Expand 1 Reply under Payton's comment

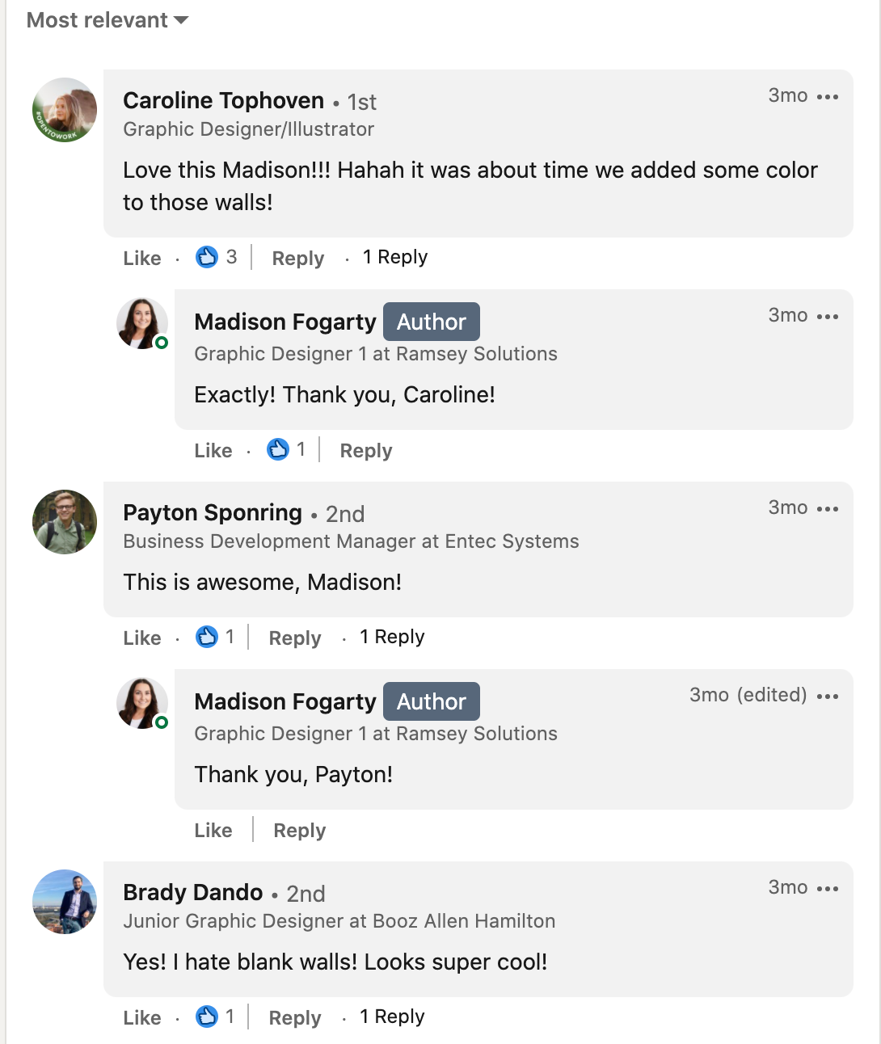point(392,637)
